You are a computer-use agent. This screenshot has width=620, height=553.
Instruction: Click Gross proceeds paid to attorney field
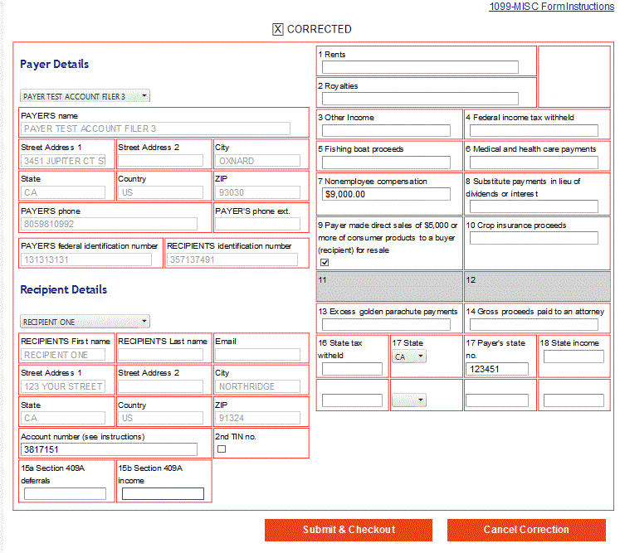pyautogui.click(x=534, y=324)
